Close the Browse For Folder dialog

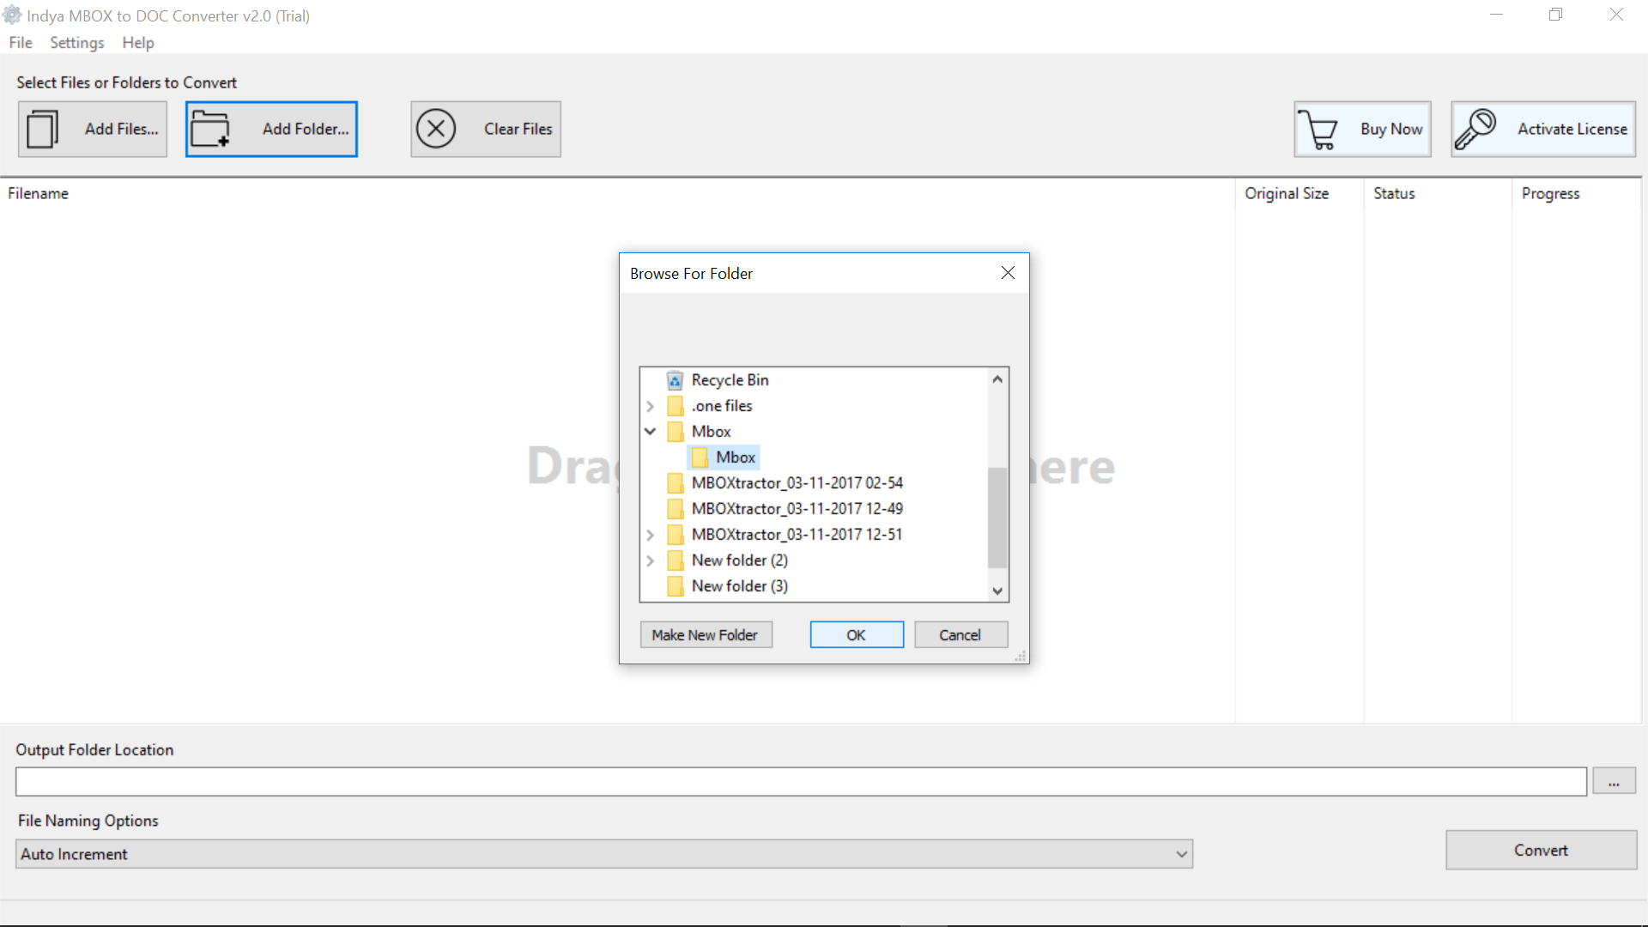click(x=1009, y=273)
